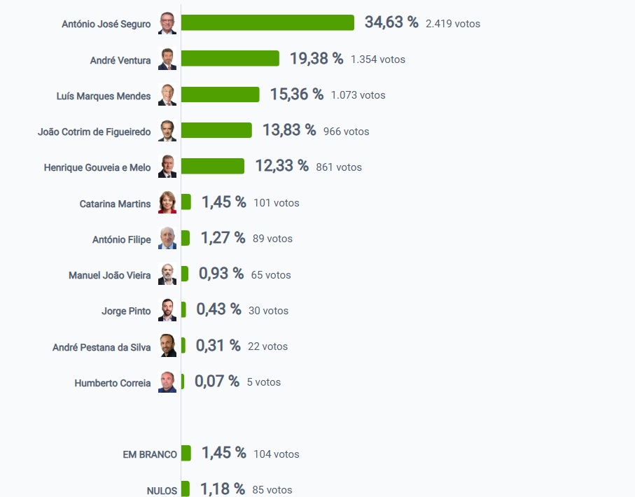Click Luís Marques Mendes' portrait
Image resolution: width=635 pixels, height=497 pixels.
(x=167, y=95)
